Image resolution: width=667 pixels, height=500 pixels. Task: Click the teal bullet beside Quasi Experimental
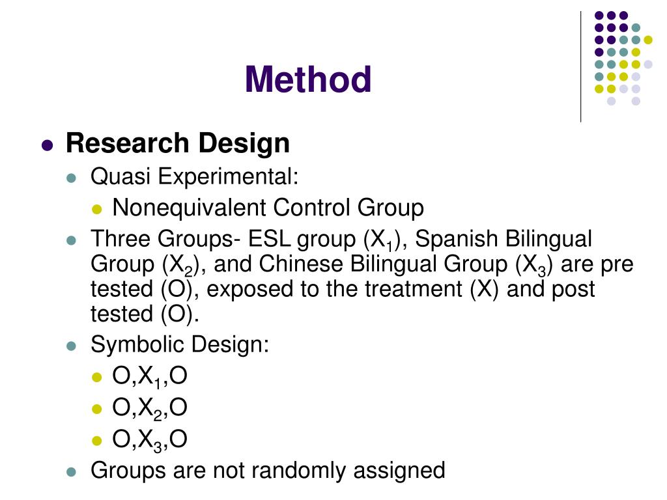click(72, 178)
